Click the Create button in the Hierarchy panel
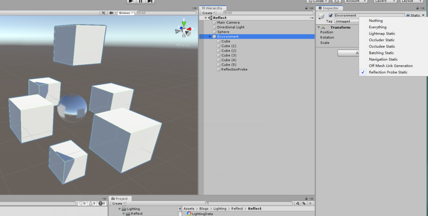The image size is (428, 216). point(208,12)
